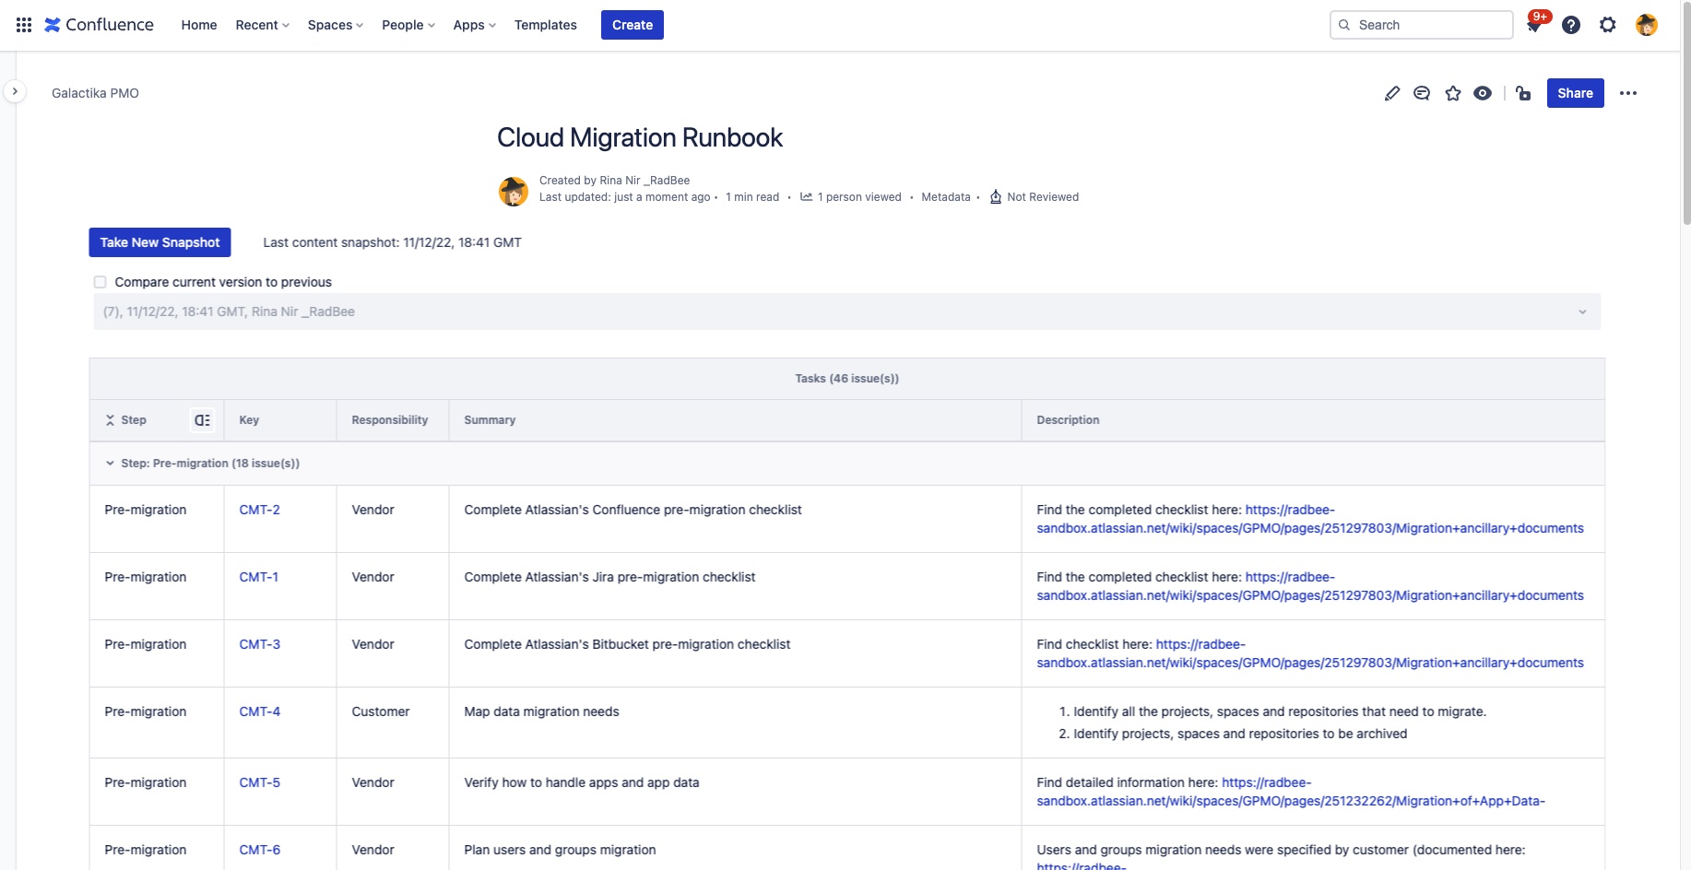Image resolution: width=1691 pixels, height=870 pixels.
Task: Click into the Search field
Action: coord(1422,25)
